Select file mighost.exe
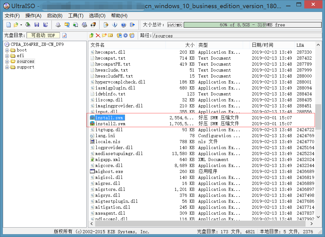This screenshot has height=237, width=325. pyautogui.click(x=109, y=171)
